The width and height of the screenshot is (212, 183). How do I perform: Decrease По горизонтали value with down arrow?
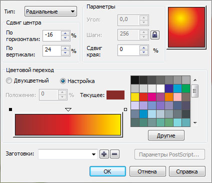(65, 38)
